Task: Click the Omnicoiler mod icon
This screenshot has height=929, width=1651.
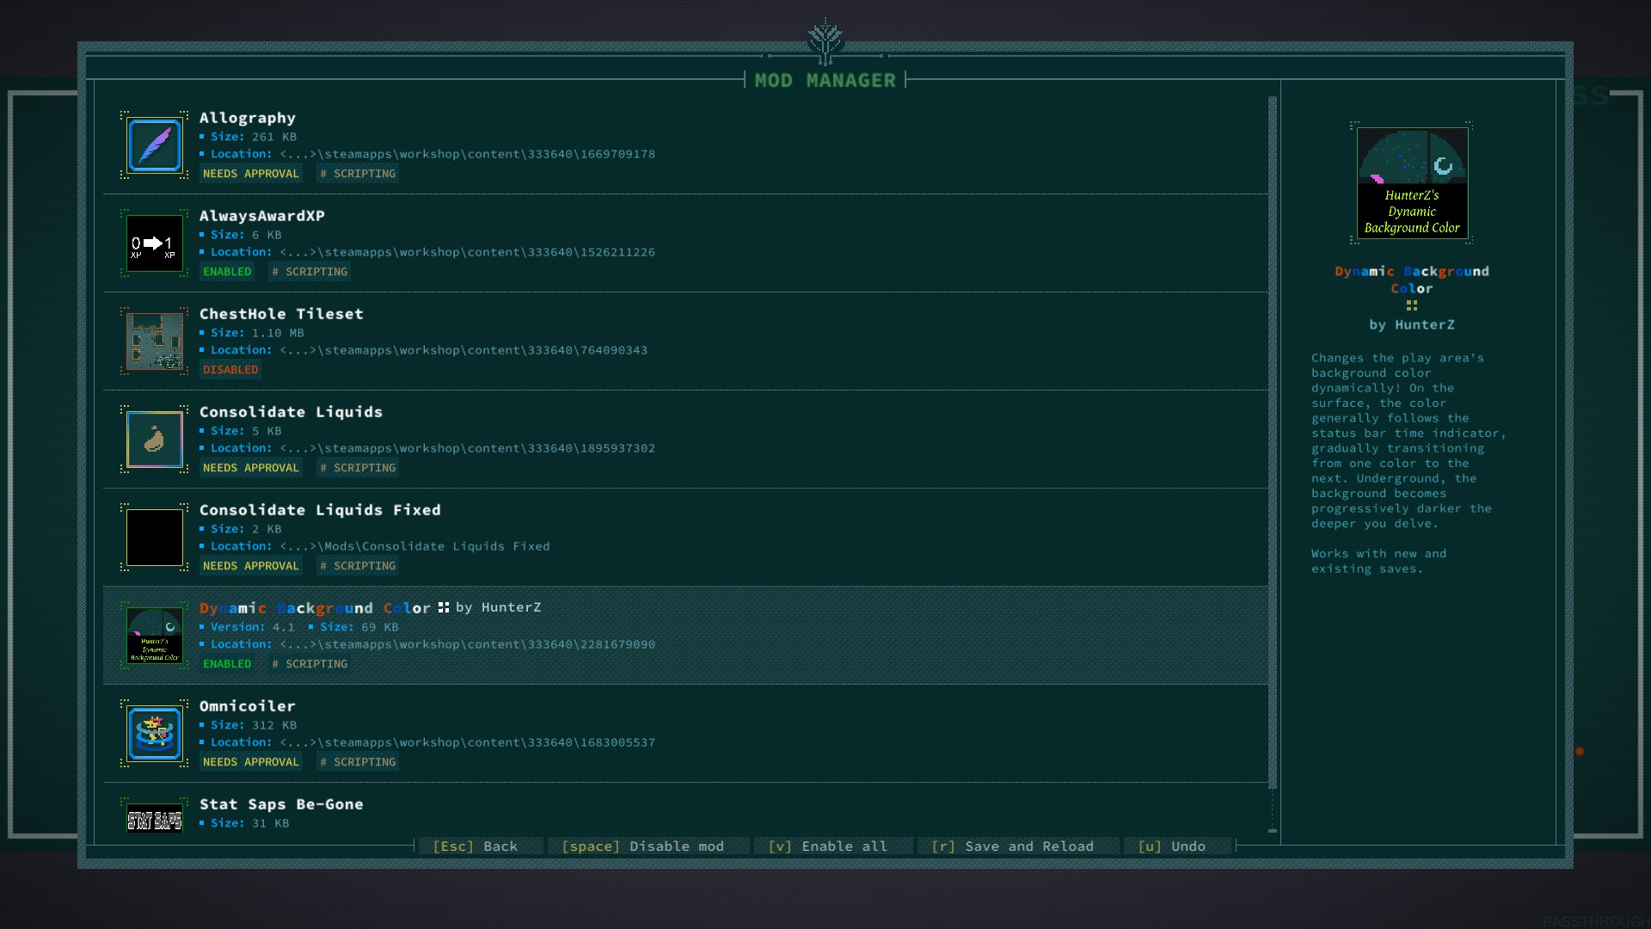Action: point(155,734)
